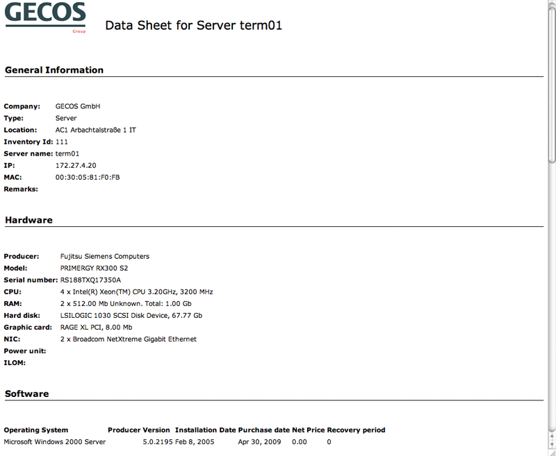Click the 'Type:' field label

[x=14, y=118]
